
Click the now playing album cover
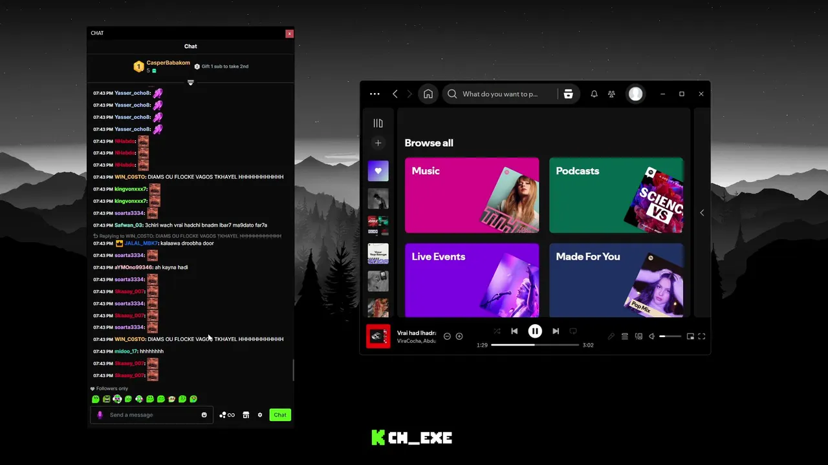pos(378,336)
